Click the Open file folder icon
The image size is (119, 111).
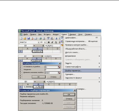(x=25, y=38)
